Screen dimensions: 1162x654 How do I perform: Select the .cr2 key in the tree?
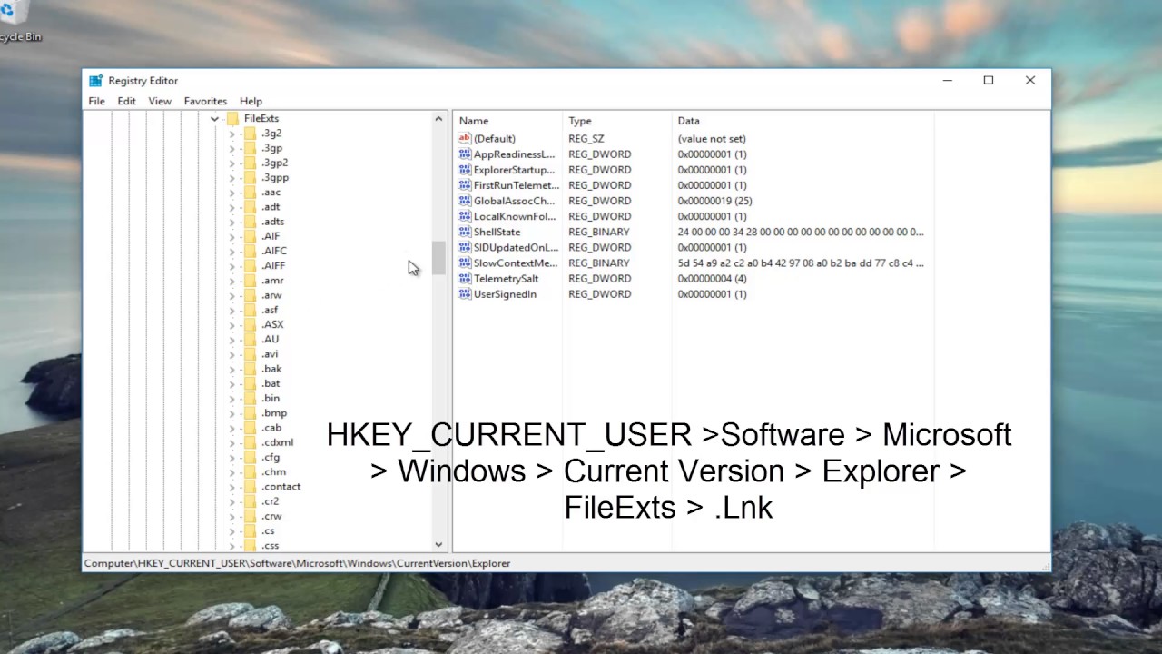pyautogui.click(x=271, y=501)
